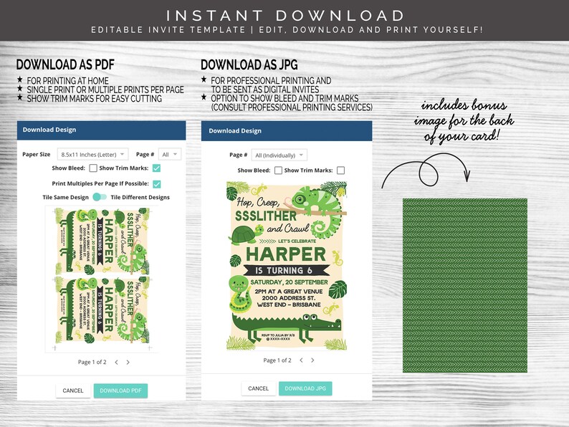This screenshot has width=569, height=427.
Task: Click the JPG invitation preview image
Action: [x=287, y=266]
